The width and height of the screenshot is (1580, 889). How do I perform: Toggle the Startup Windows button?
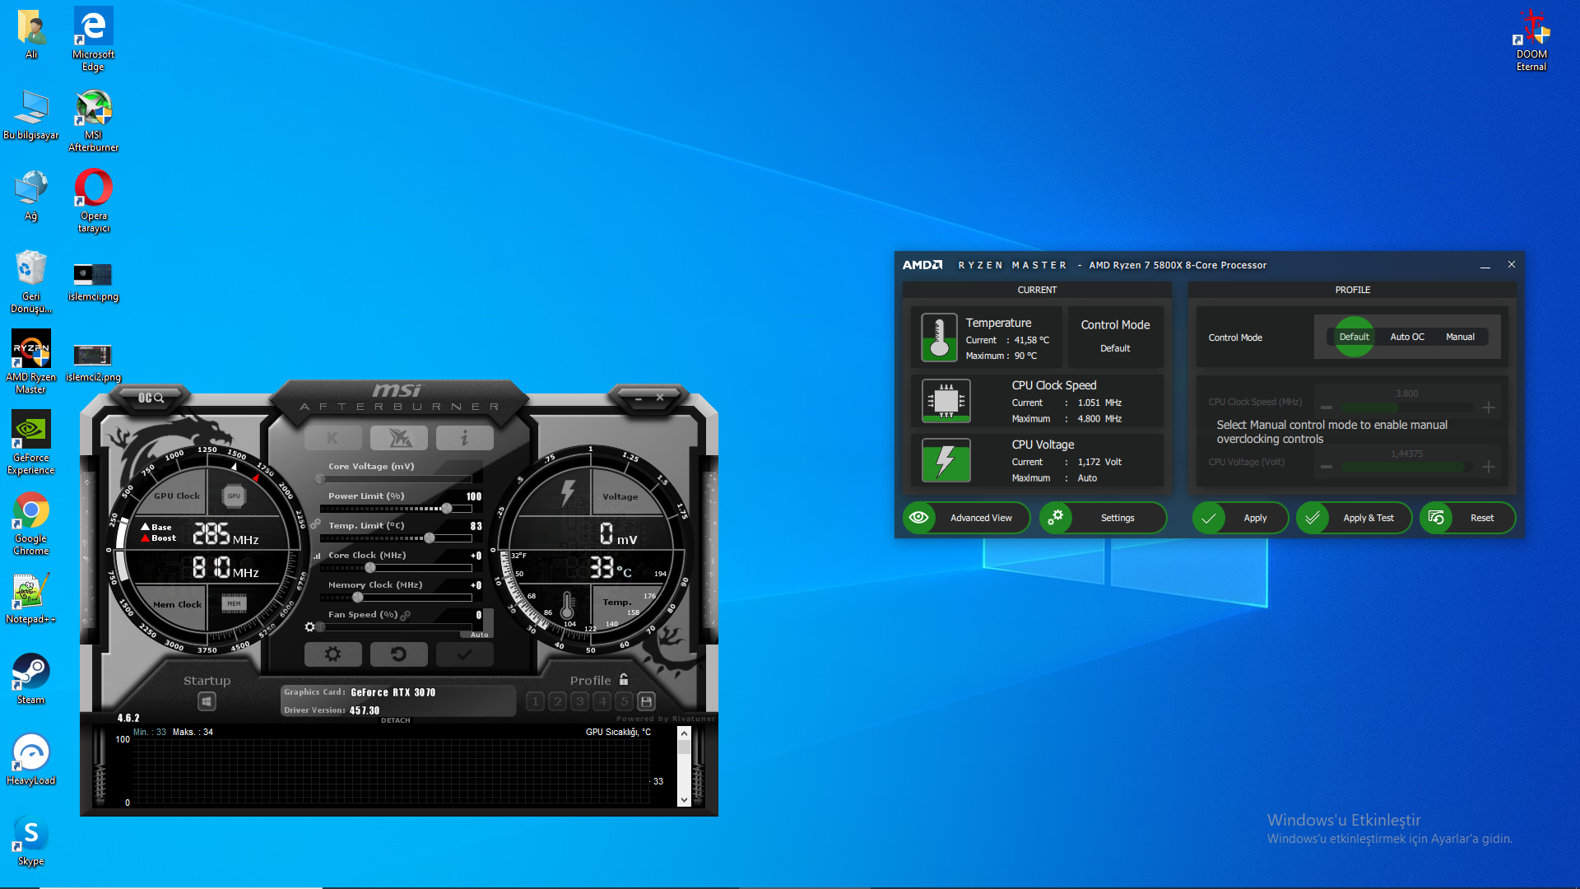point(207,701)
